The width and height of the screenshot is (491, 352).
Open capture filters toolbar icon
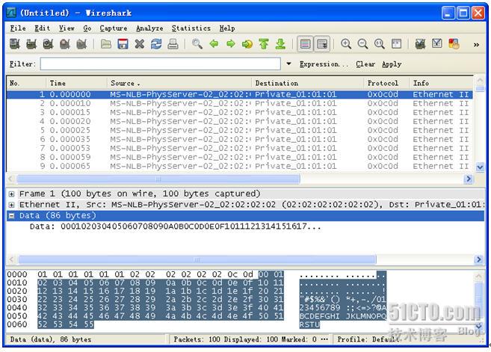click(420, 44)
